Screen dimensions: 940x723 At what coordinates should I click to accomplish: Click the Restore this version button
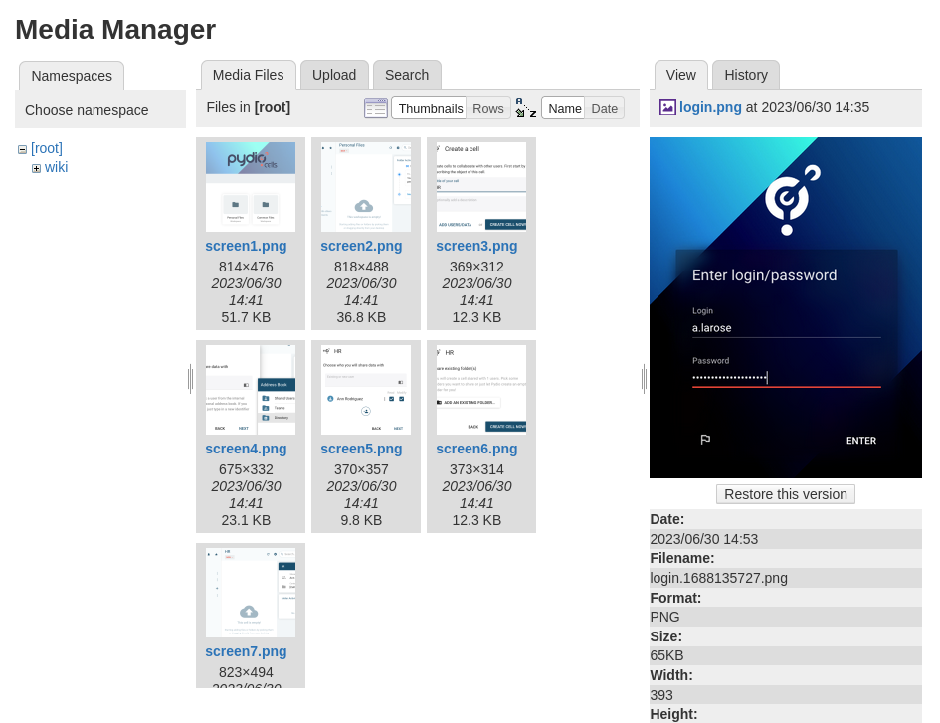pyautogui.click(x=786, y=494)
